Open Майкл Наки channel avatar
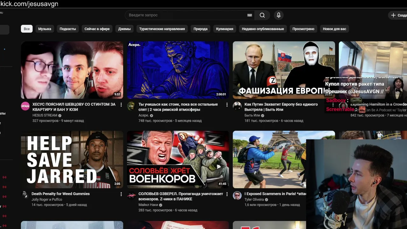 click(131, 196)
